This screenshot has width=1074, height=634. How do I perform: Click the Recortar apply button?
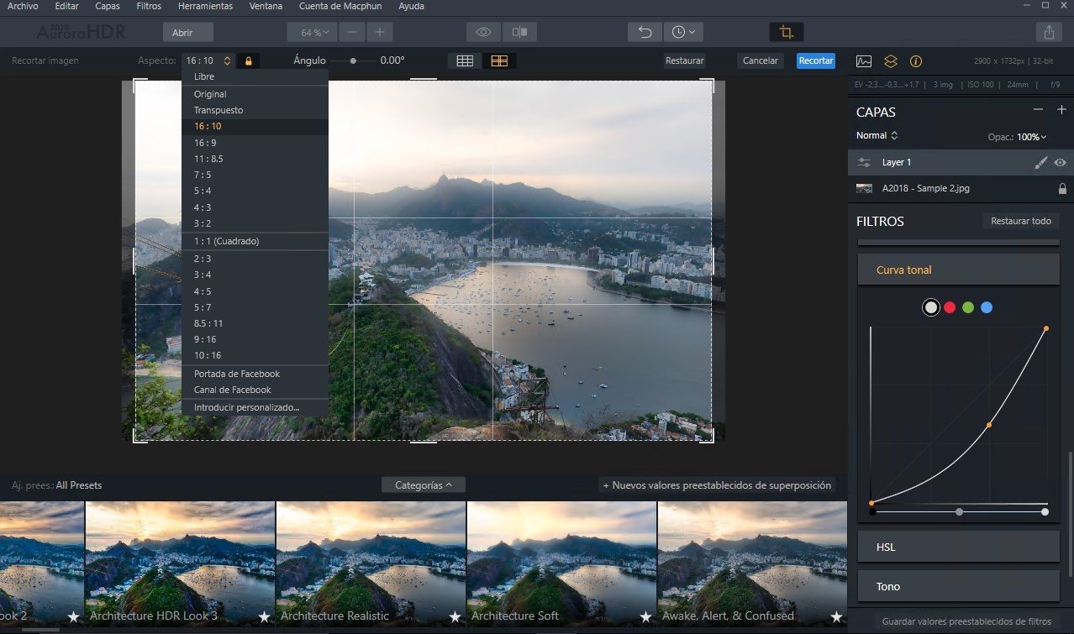[x=816, y=60]
